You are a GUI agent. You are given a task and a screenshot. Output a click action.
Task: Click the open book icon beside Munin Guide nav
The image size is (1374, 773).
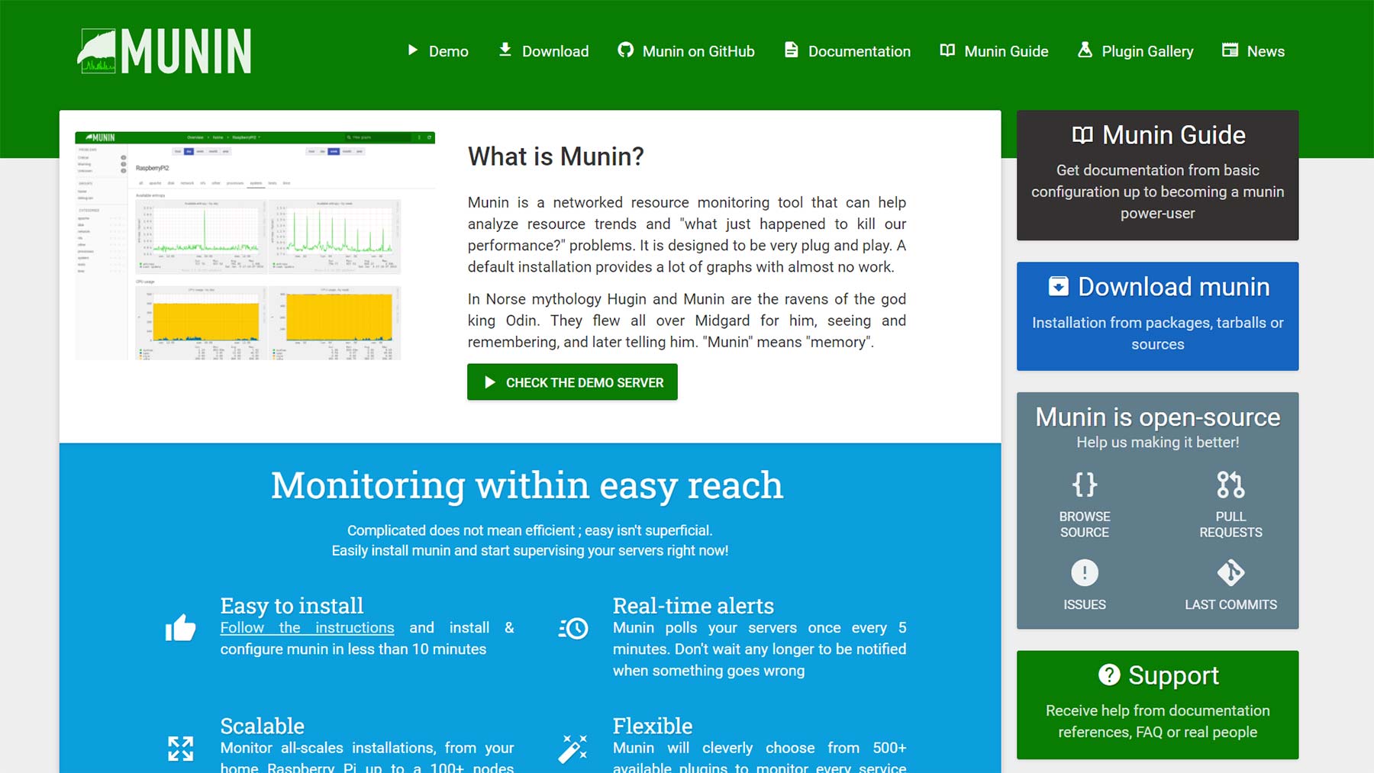tap(947, 50)
